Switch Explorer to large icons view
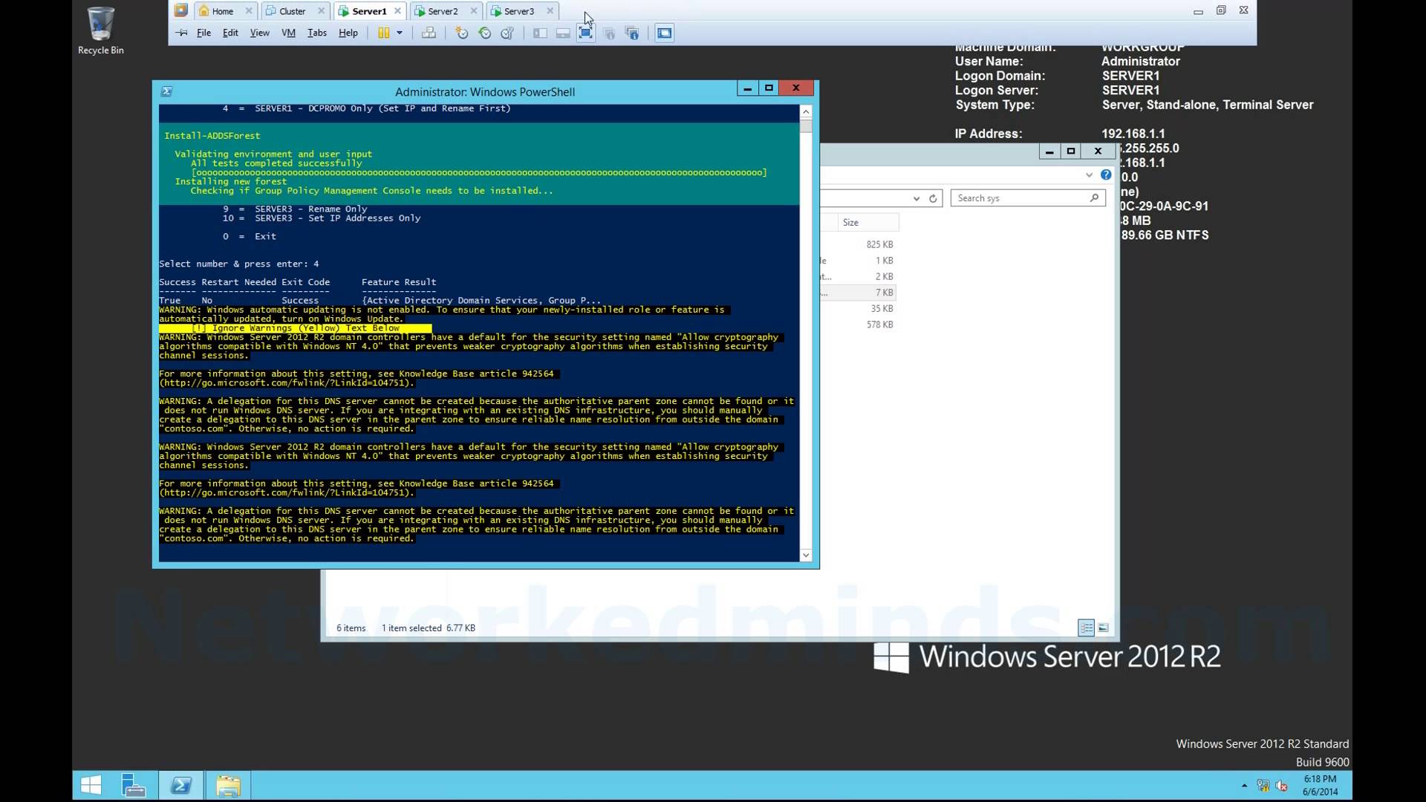This screenshot has width=1426, height=802. coord(1104,628)
